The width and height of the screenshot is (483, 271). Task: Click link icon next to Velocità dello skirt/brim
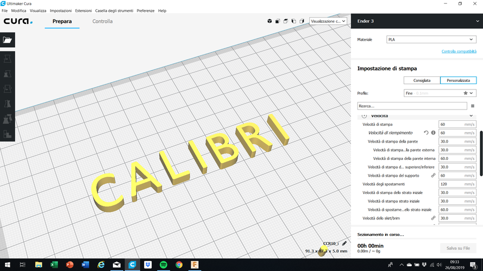pos(433,218)
